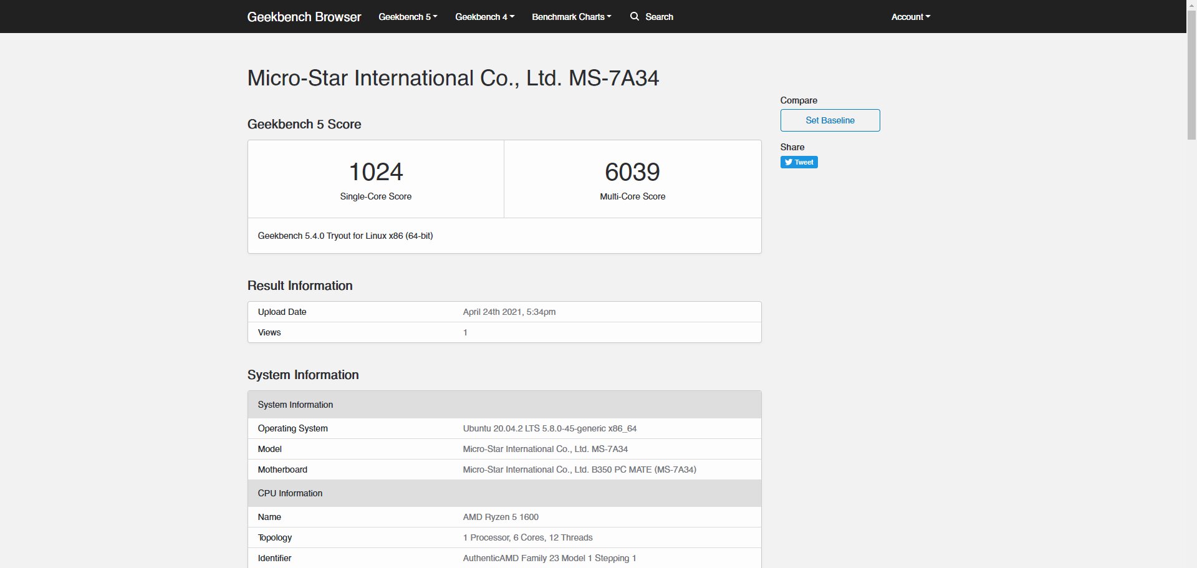The height and width of the screenshot is (568, 1197).
Task: Select single-core score 1024
Action: pos(376,171)
